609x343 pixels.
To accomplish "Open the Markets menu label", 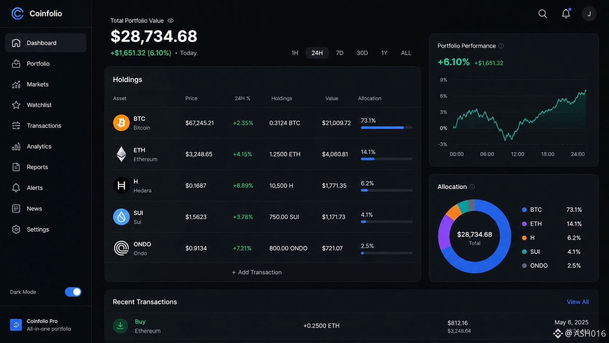I will pyautogui.click(x=38, y=84).
